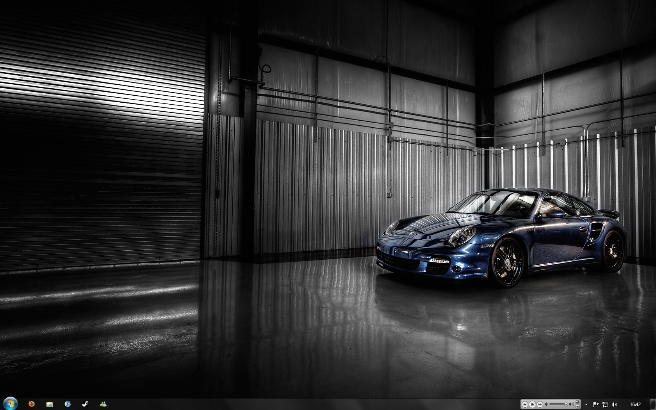The image size is (656, 410).
Task: Open the system volume tray icon
Action: (614, 405)
